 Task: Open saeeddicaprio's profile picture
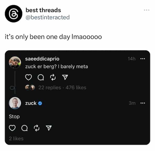tap(15, 63)
